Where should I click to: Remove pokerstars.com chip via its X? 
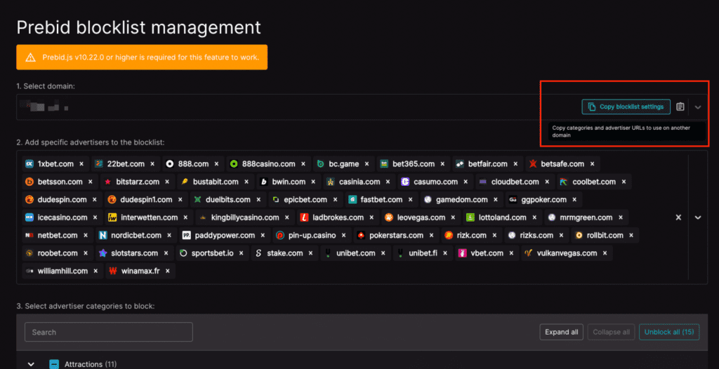pos(431,235)
